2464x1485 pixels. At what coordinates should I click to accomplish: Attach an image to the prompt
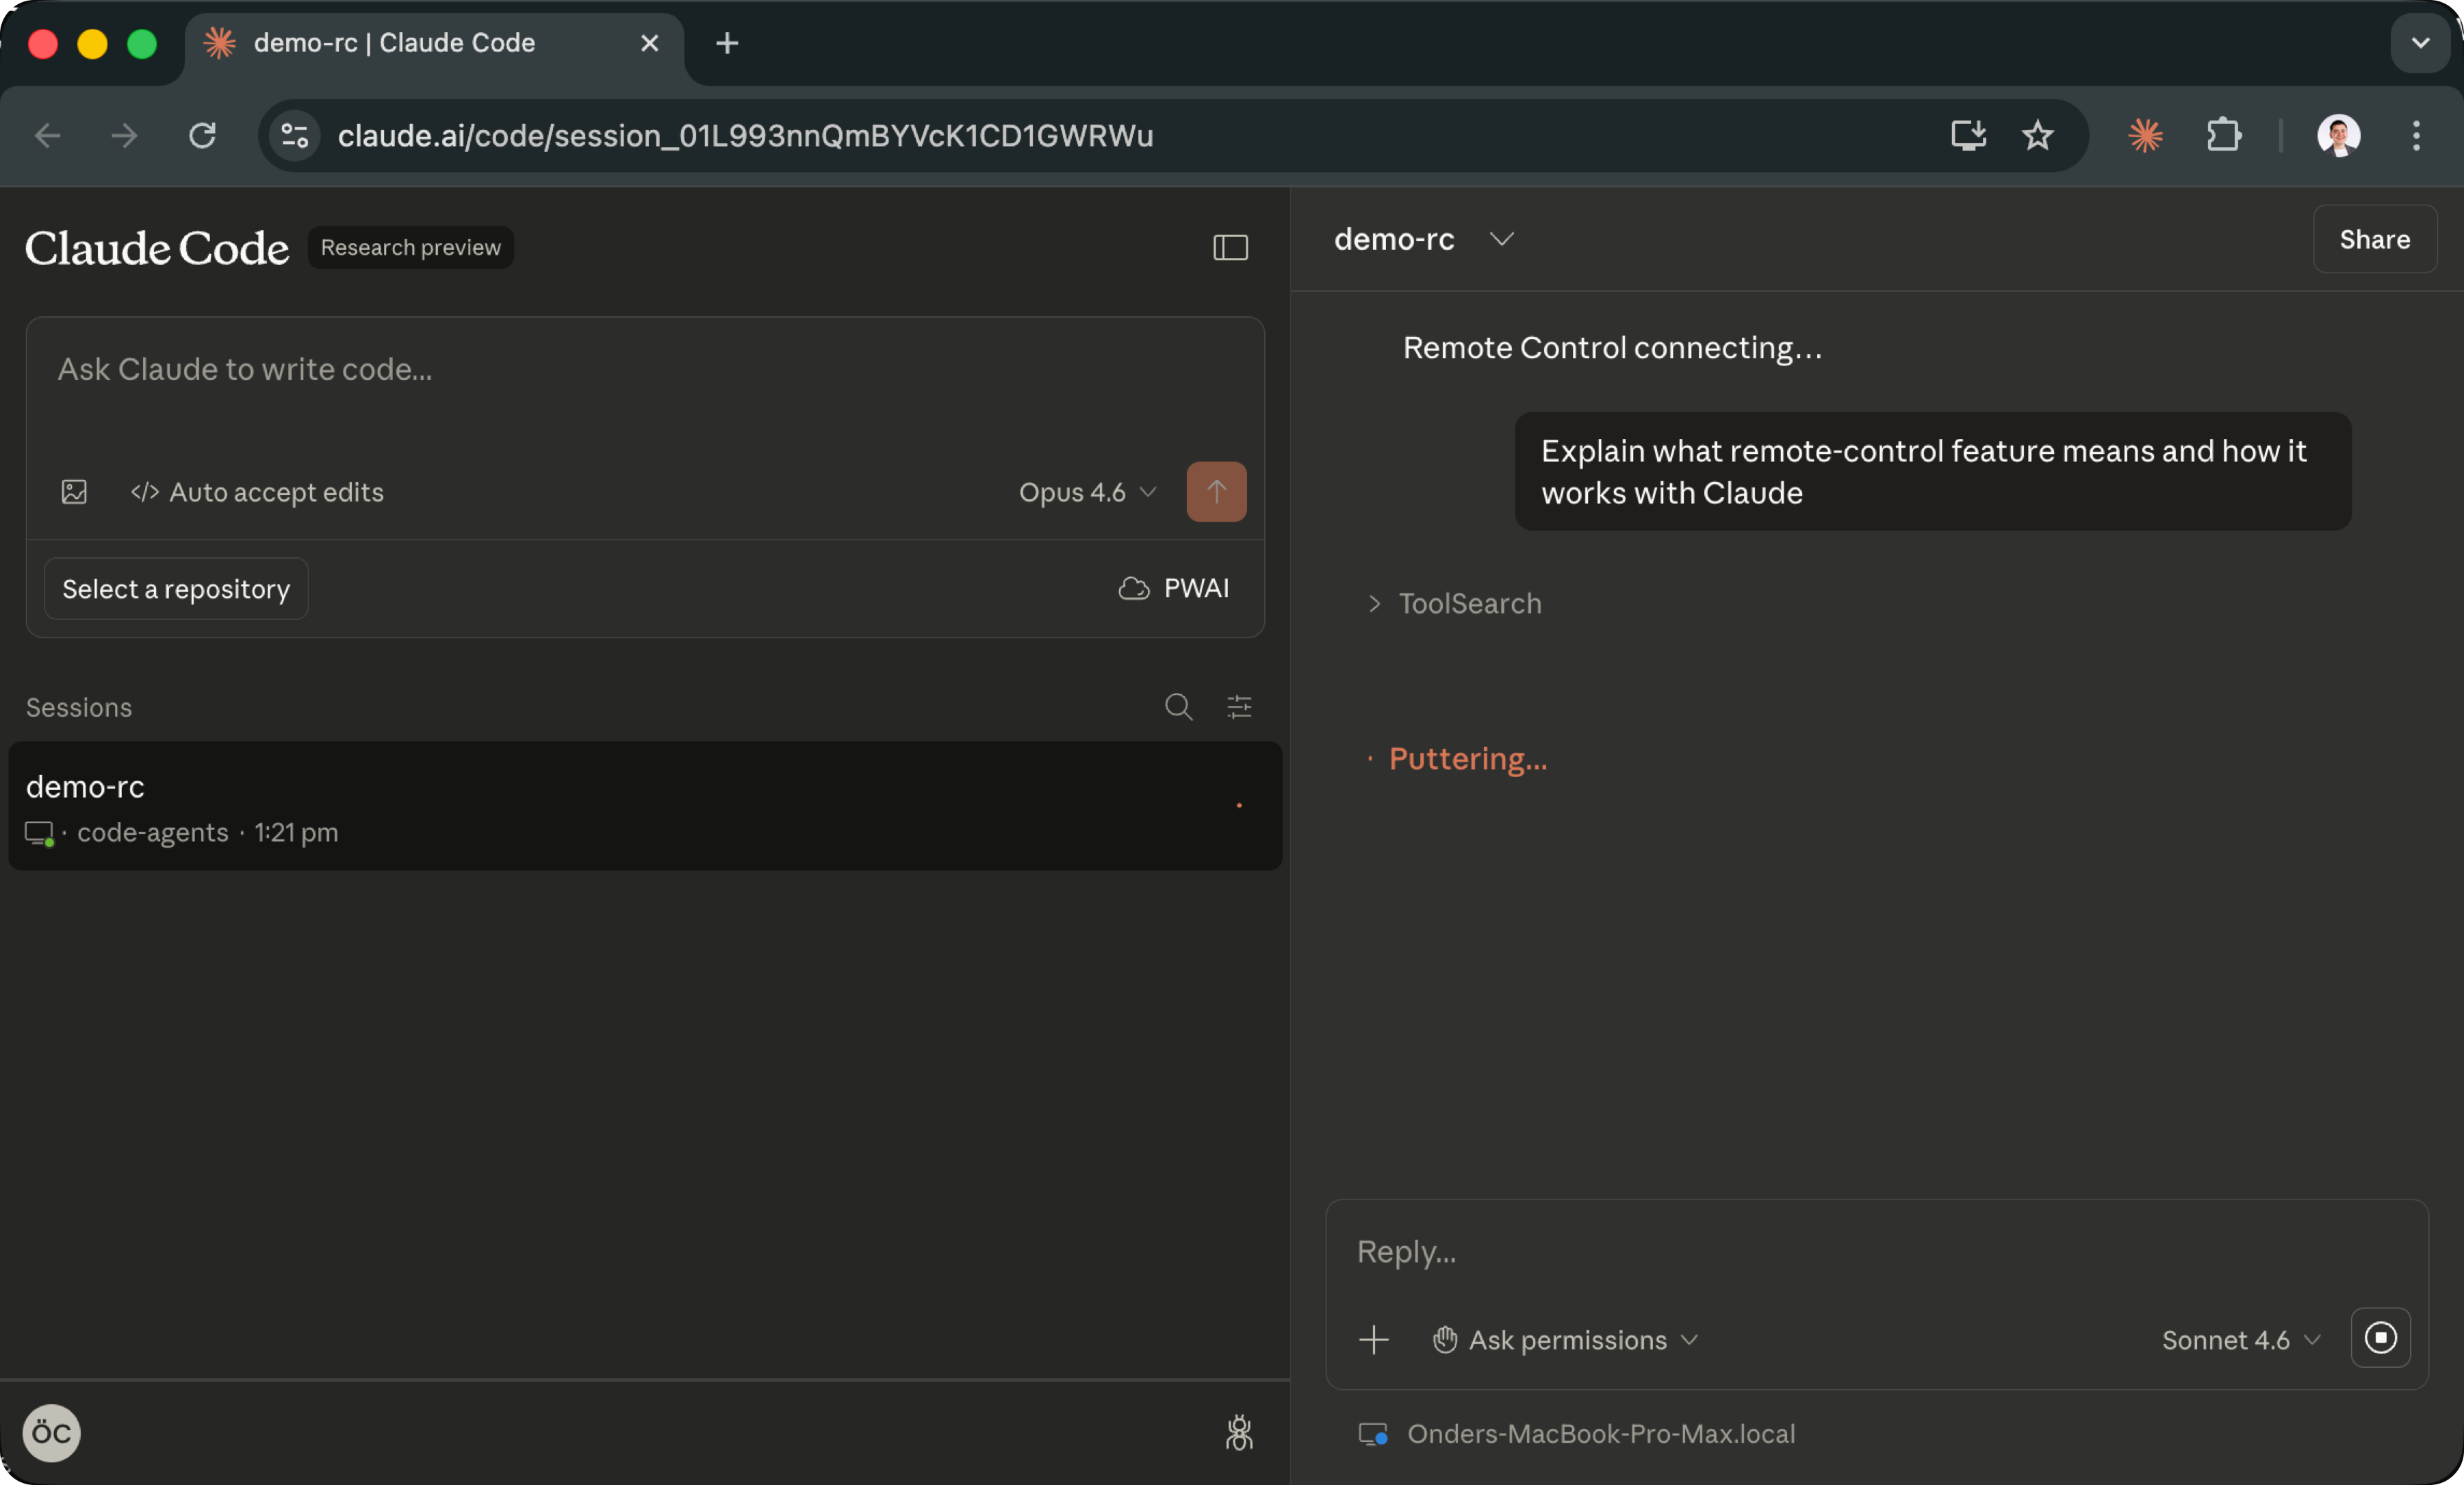click(x=75, y=492)
